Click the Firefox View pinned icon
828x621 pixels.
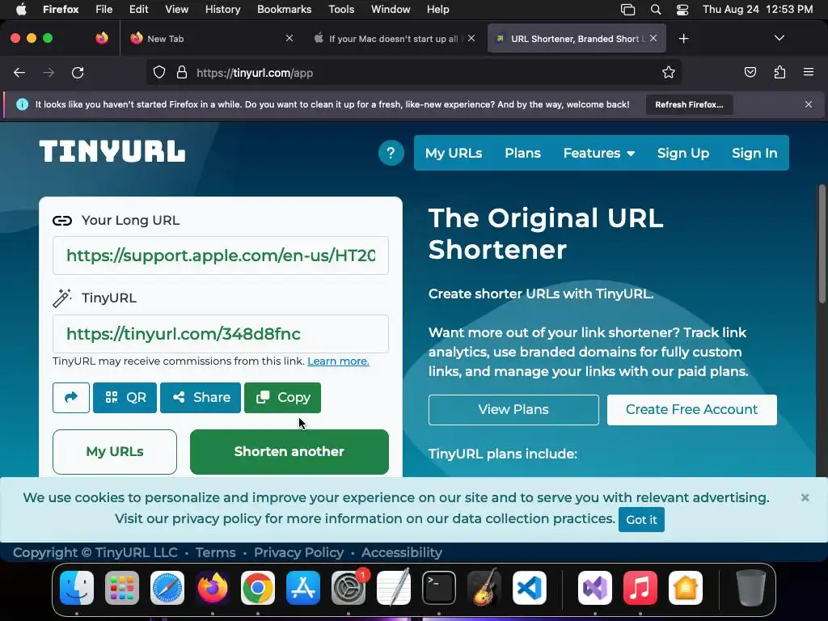point(102,38)
